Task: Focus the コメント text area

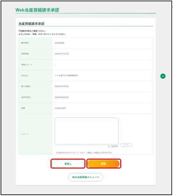Action: pyautogui.click(x=86, y=131)
